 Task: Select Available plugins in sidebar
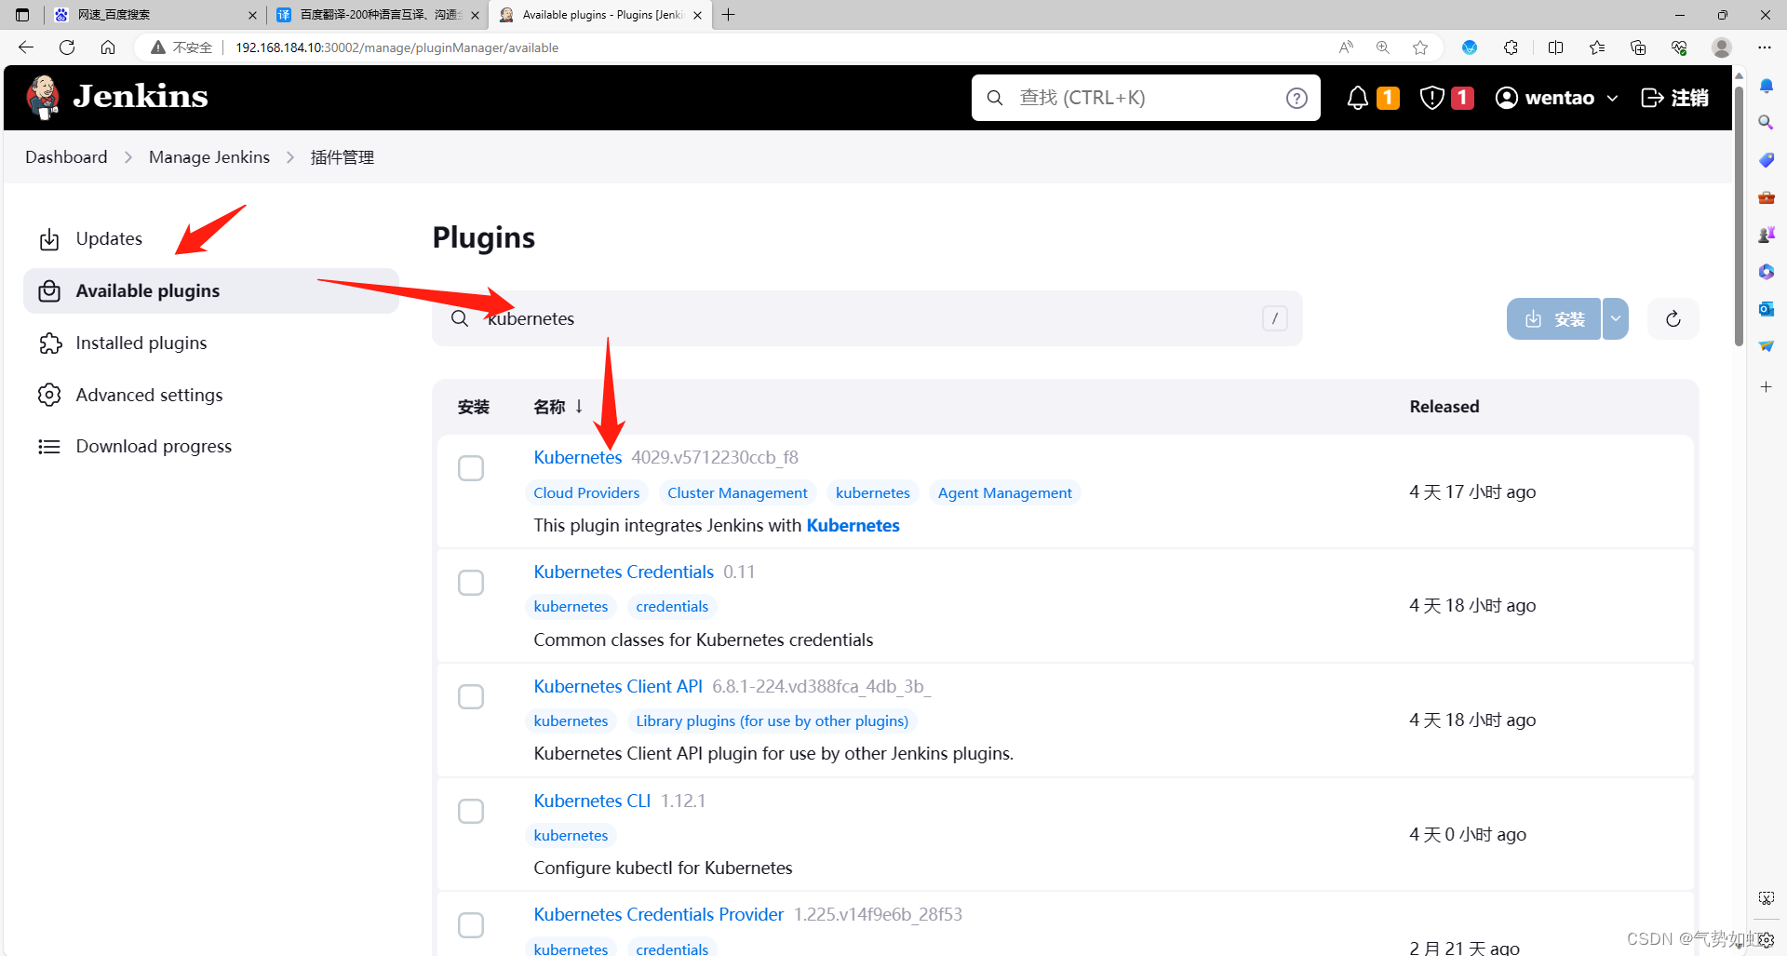[x=211, y=291]
